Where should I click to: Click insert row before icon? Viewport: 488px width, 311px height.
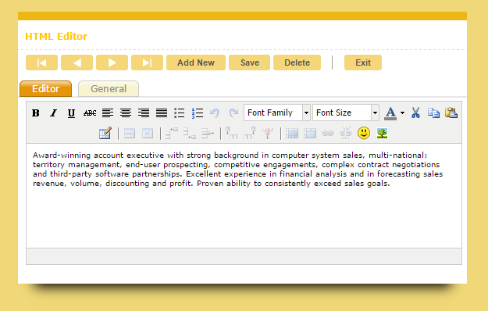click(172, 134)
